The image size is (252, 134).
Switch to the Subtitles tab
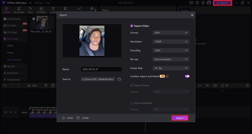pyautogui.click(x=41, y=10)
